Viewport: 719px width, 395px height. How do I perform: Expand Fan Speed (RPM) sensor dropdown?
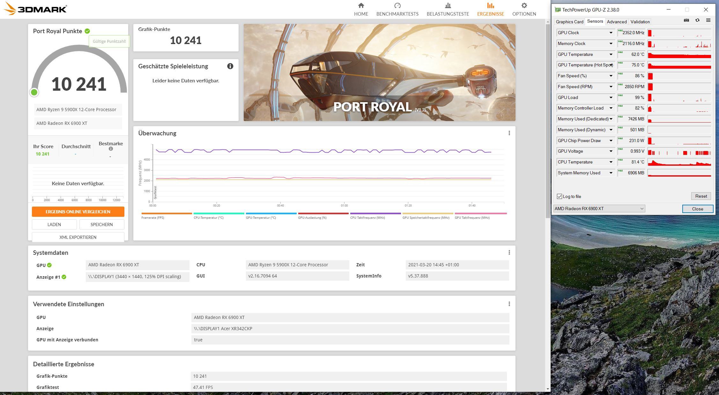pos(611,87)
